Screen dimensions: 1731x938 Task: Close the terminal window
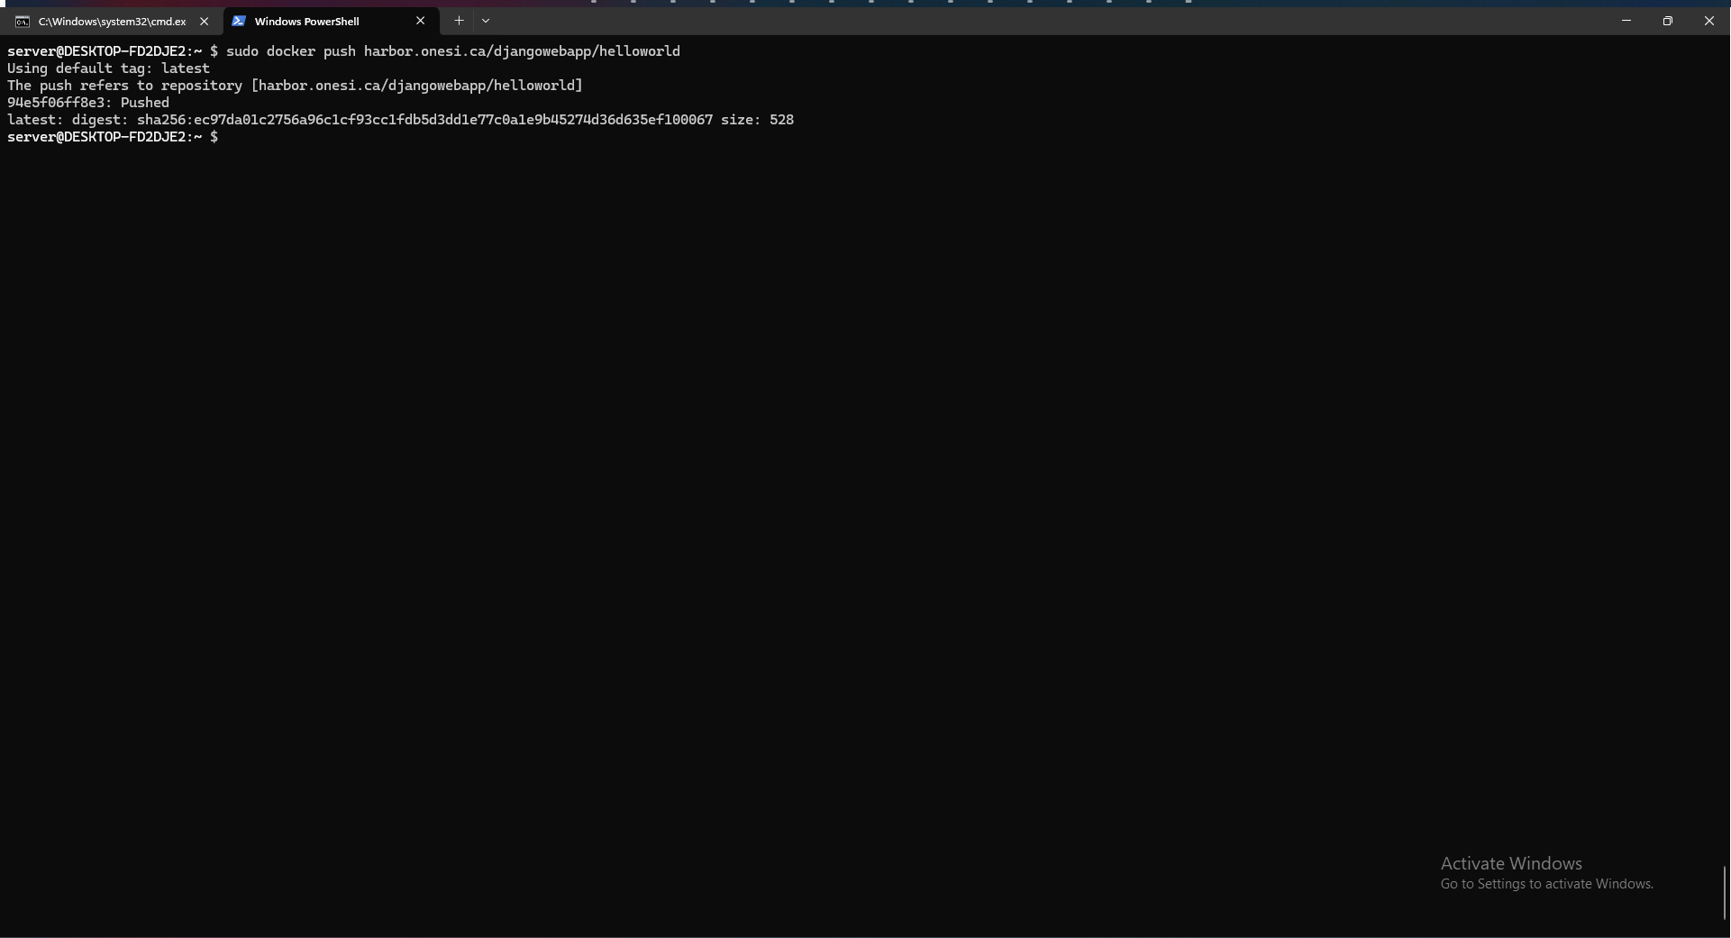pos(1709,21)
